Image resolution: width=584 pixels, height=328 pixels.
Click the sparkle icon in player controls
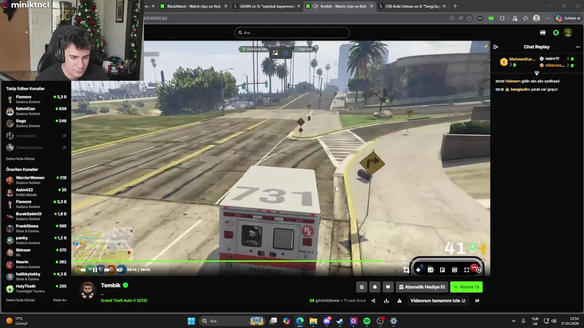[x=418, y=270]
